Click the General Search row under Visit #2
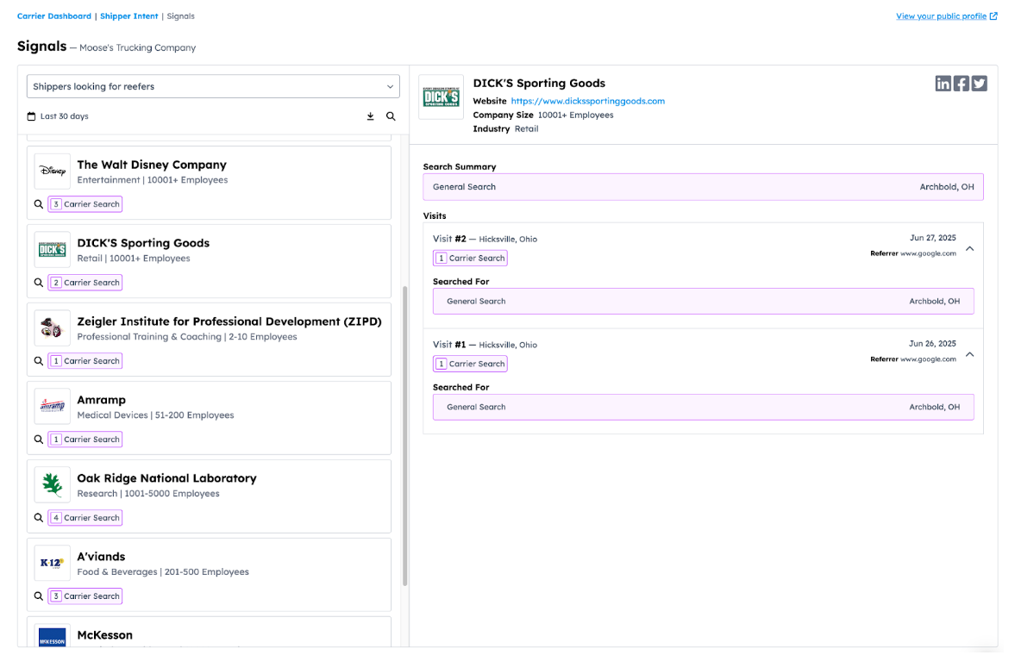This screenshot has height=655, width=1021. click(704, 302)
